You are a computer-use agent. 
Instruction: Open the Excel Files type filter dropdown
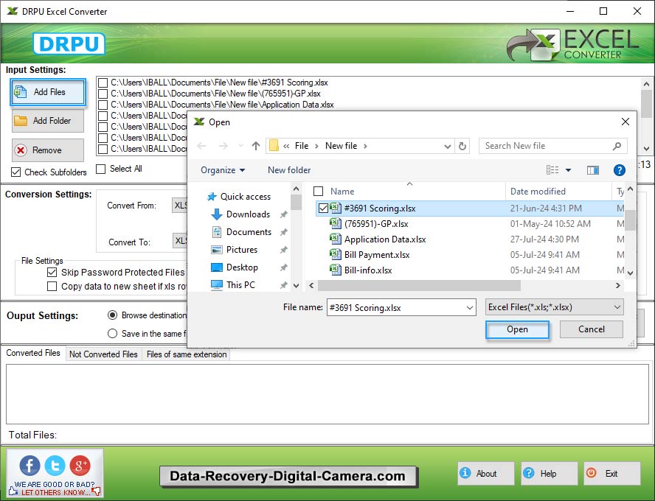pos(555,307)
